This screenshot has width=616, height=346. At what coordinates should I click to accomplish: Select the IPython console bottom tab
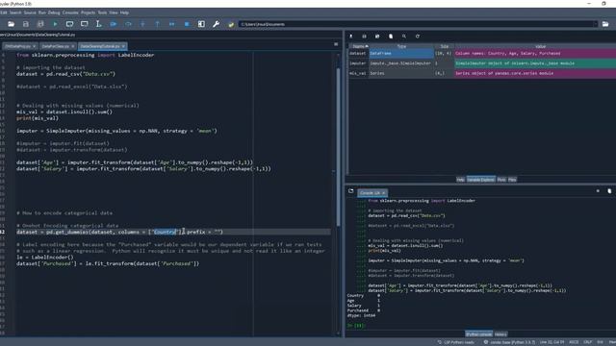pyautogui.click(x=479, y=334)
